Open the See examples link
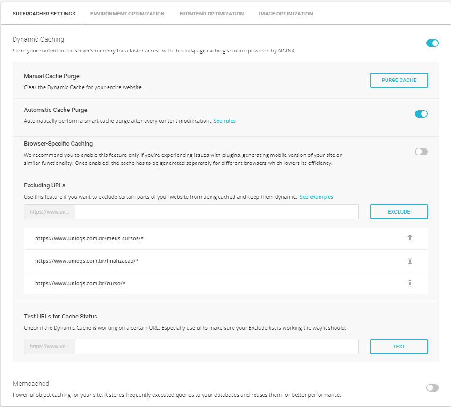Image resolution: width=451 pixels, height=407 pixels. pyautogui.click(x=316, y=197)
